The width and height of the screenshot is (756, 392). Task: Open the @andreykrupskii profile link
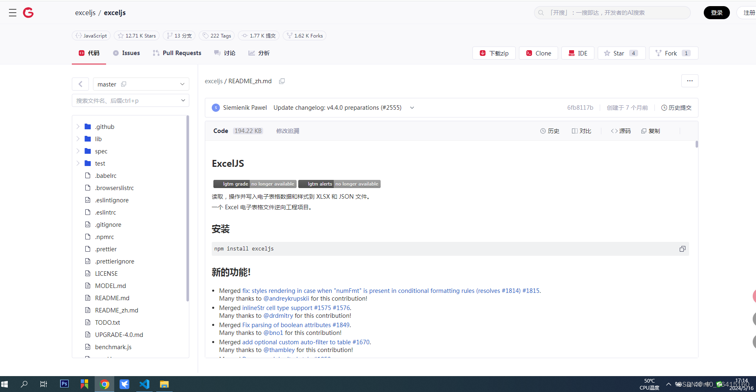coord(286,299)
